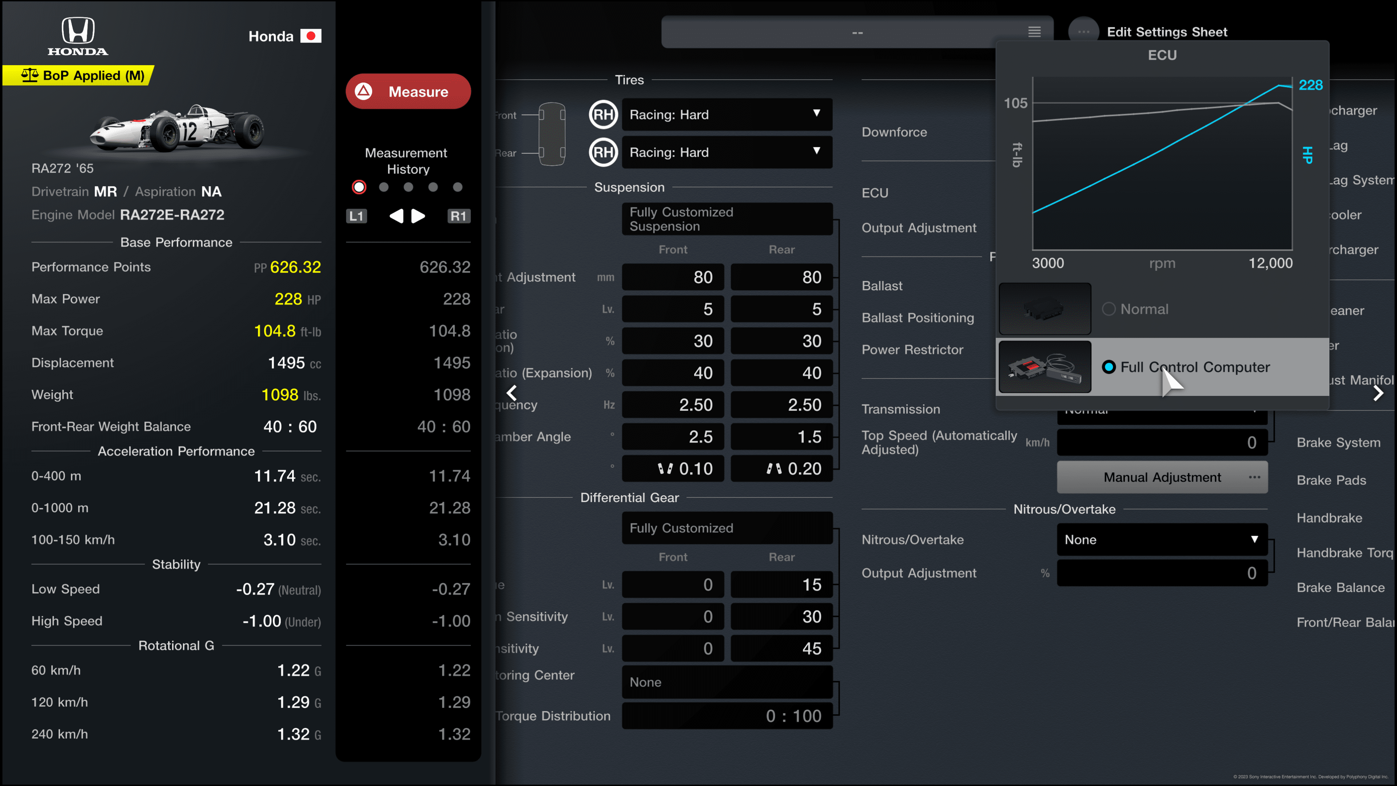Go to previous measurement with left arrow
The image size is (1397, 786).
[x=397, y=216]
